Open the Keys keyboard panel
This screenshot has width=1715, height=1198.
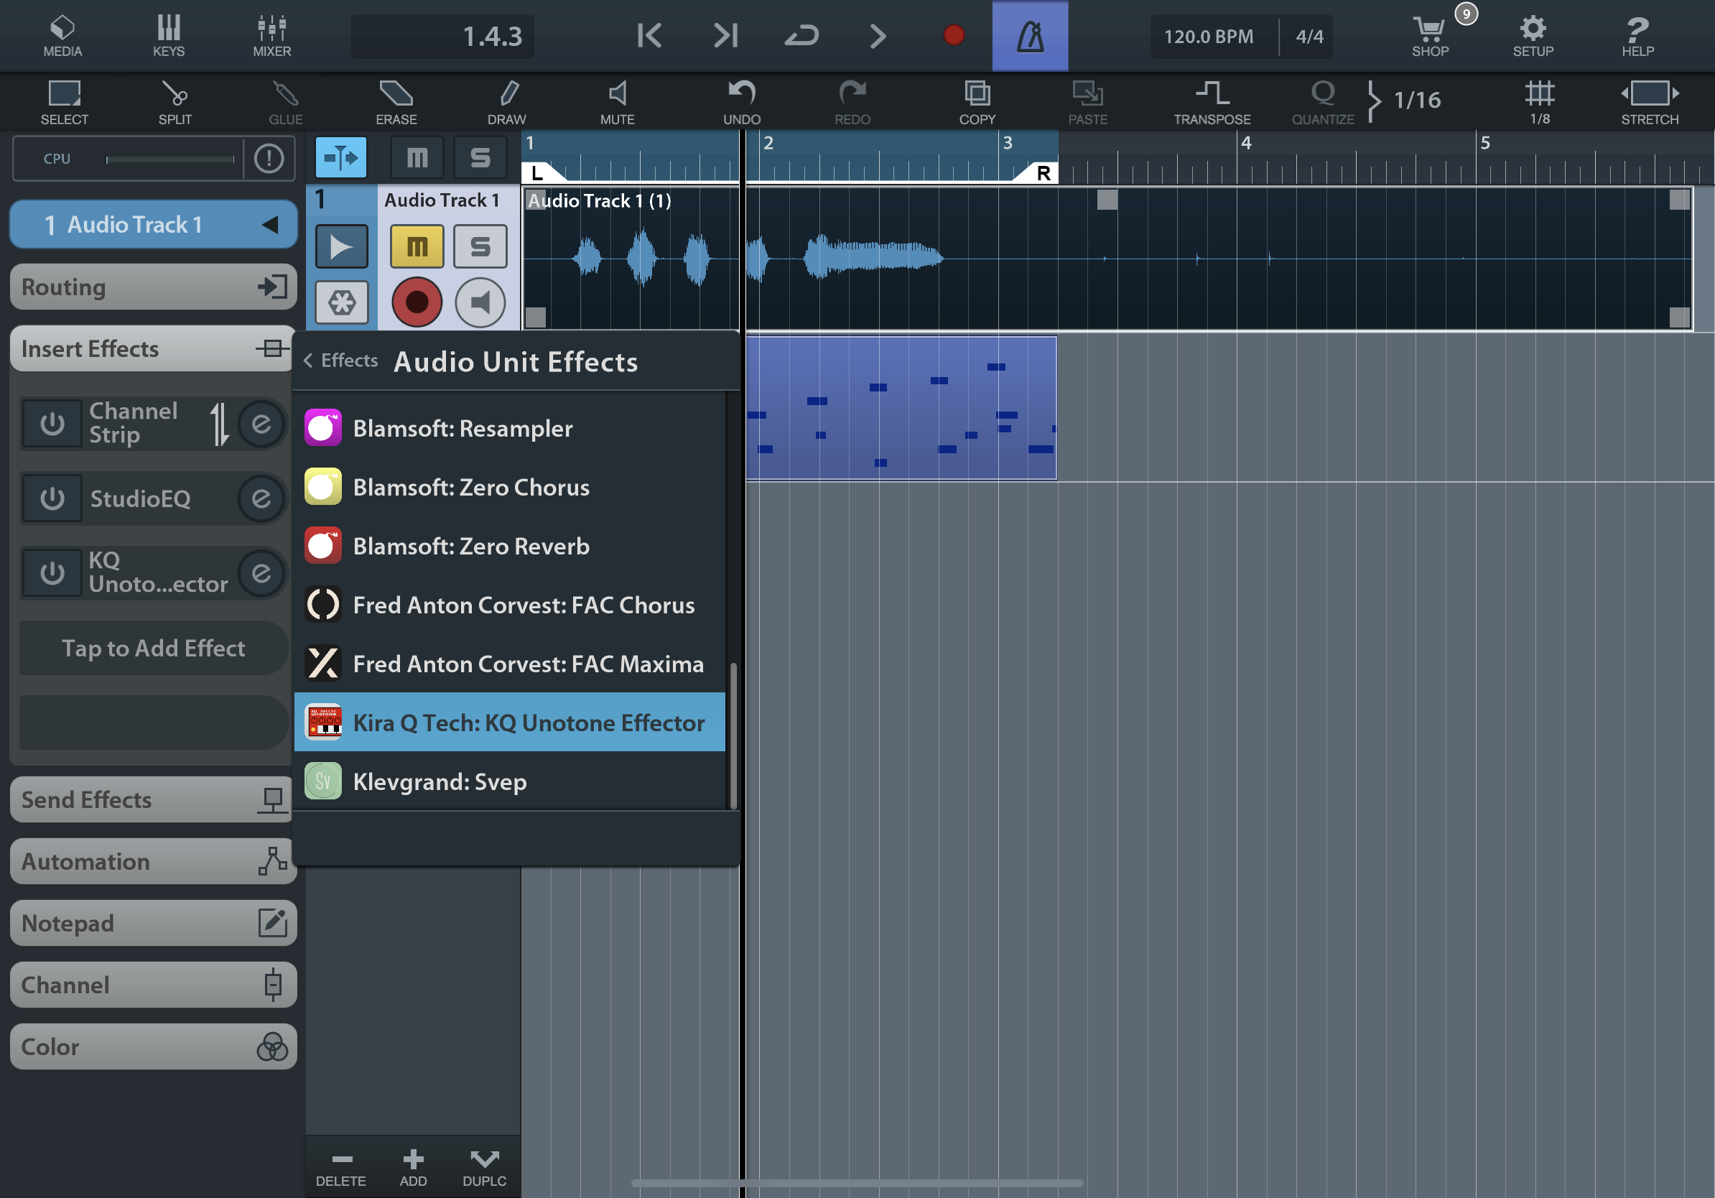tap(169, 35)
